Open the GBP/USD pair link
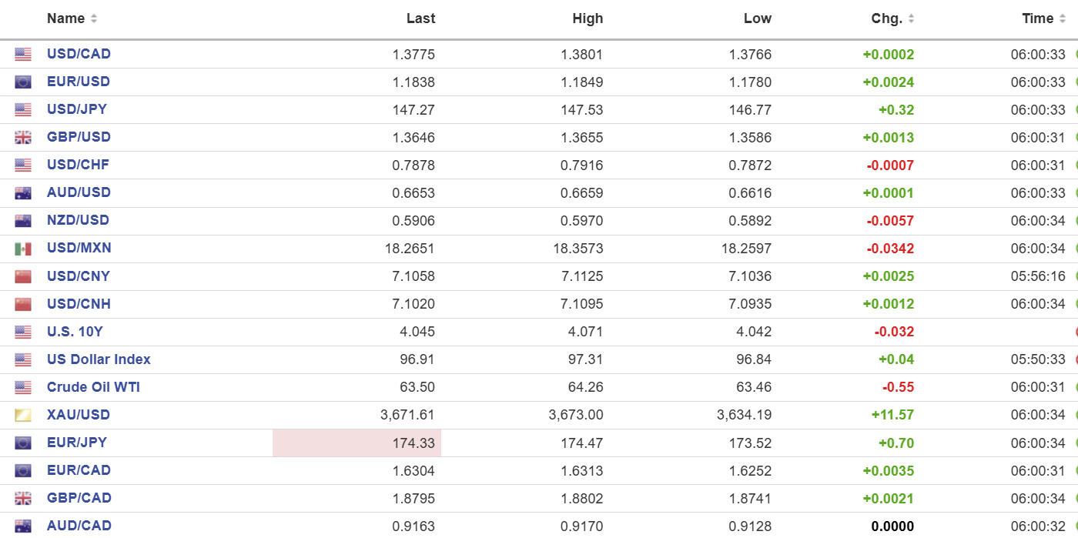The height and width of the screenshot is (538, 1078). (79, 137)
